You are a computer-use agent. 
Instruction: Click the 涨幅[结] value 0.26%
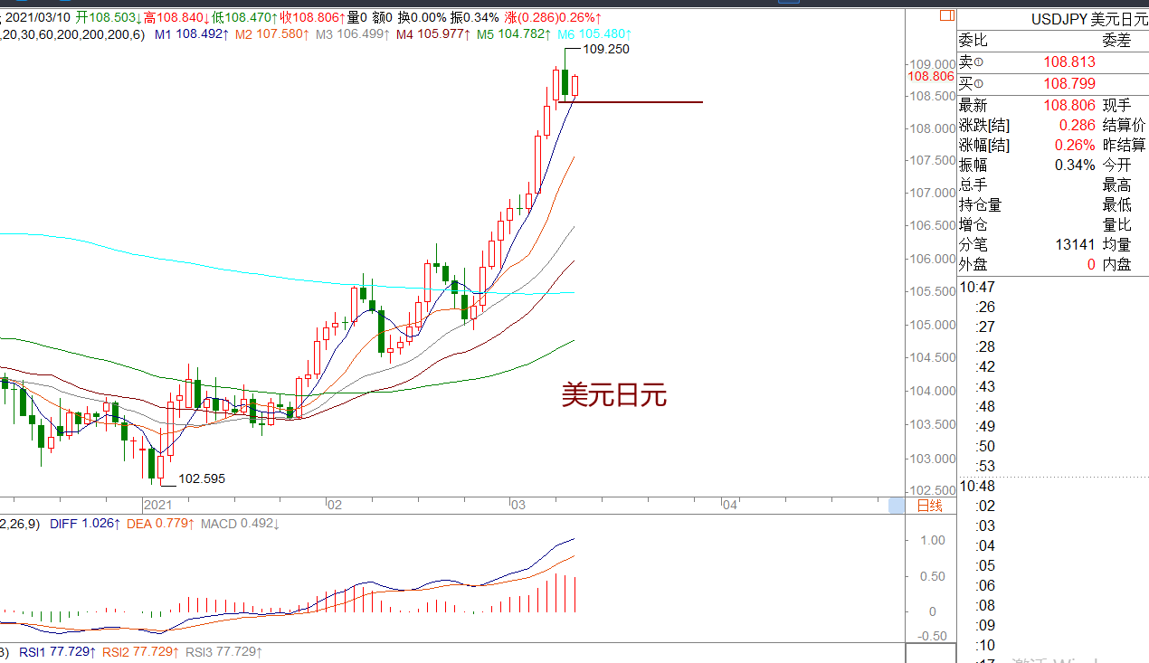(1075, 145)
